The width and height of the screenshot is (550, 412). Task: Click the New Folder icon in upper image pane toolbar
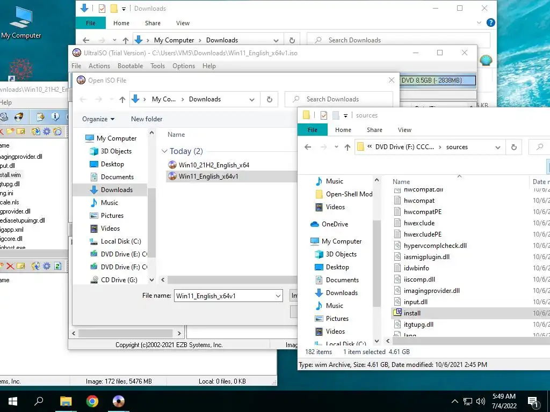[x=10, y=131]
